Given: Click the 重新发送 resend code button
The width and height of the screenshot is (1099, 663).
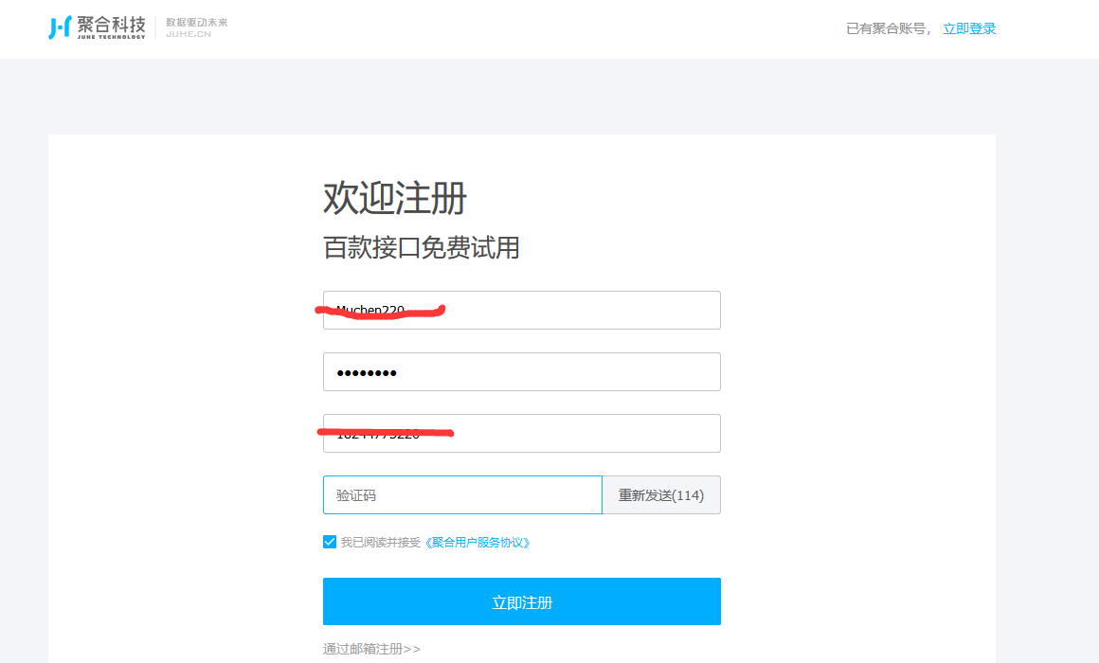Looking at the screenshot, I should tap(661, 494).
